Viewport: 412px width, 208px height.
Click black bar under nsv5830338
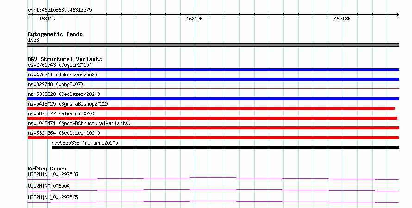225,147
